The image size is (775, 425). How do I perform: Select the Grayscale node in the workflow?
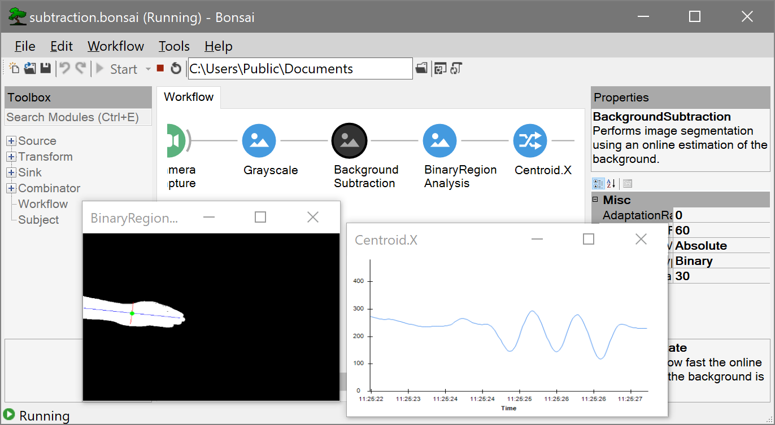tap(259, 141)
